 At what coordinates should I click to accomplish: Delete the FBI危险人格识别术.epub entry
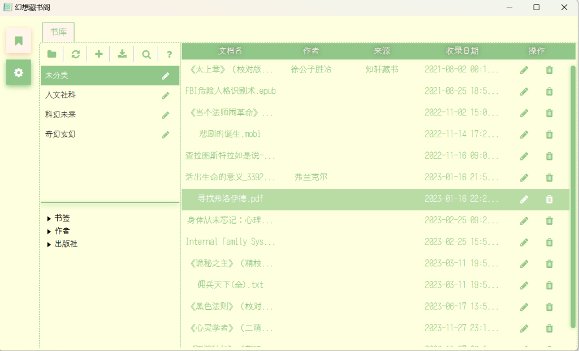pos(549,92)
